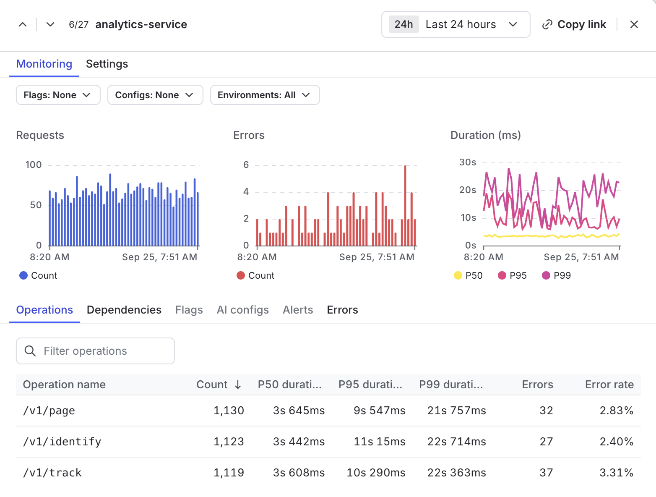Sort by P50 duration column header
Screen dimensions: 656x497
290,385
